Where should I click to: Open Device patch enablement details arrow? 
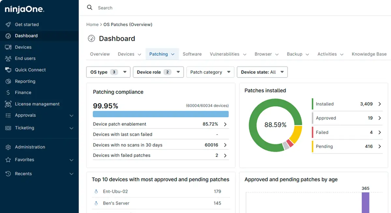(225, 124)
